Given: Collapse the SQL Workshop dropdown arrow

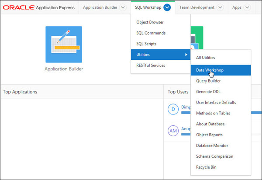Looking at the screenshot, I should pos(167,7).
